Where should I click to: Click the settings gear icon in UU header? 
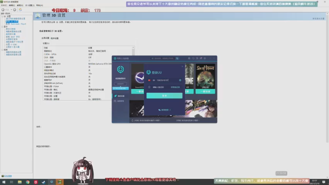point(205,58)
